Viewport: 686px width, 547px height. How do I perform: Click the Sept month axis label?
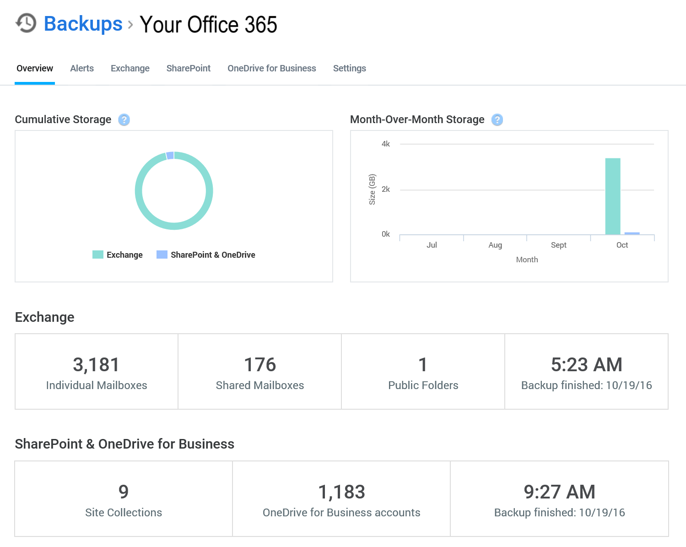[559, 245]
